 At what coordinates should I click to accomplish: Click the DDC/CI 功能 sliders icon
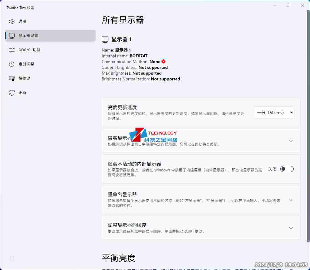pyautogui.click(x=12, y=50)
